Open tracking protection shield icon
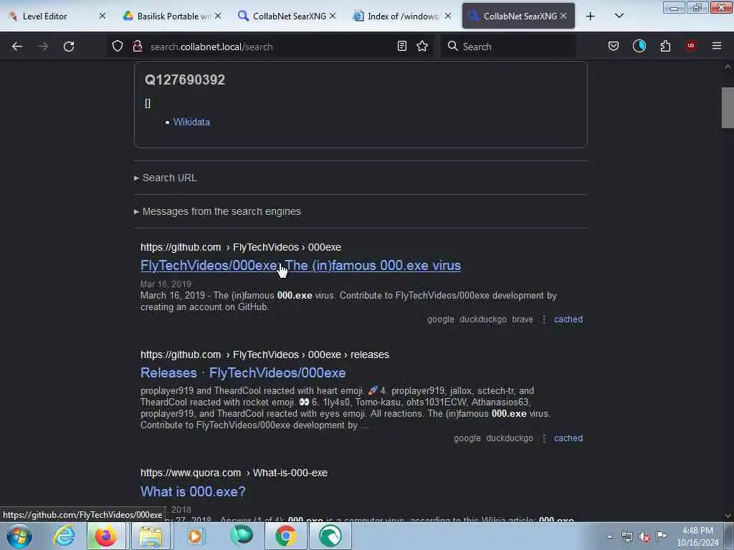Viewport: 734px width, 550px height. tap(118, 47)
